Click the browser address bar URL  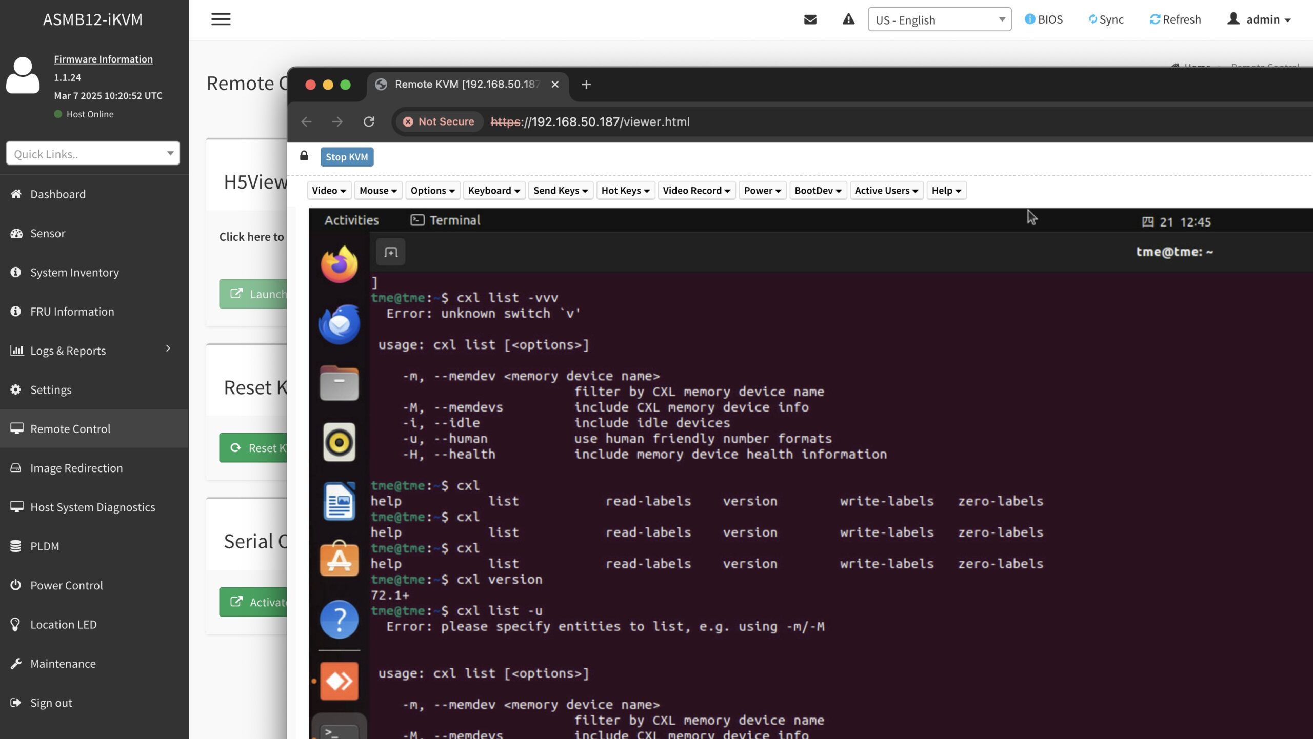[x=590, y=122]
